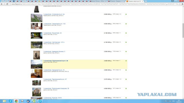Click green marker icon for Светланская, 127 а
This screenshot has width=184, height=103.
click(x=126, y=42)
